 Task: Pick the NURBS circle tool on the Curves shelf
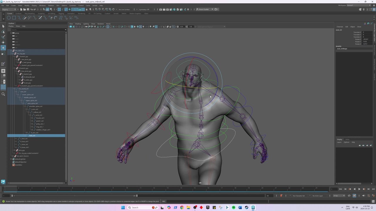click(x=9, y=18)
